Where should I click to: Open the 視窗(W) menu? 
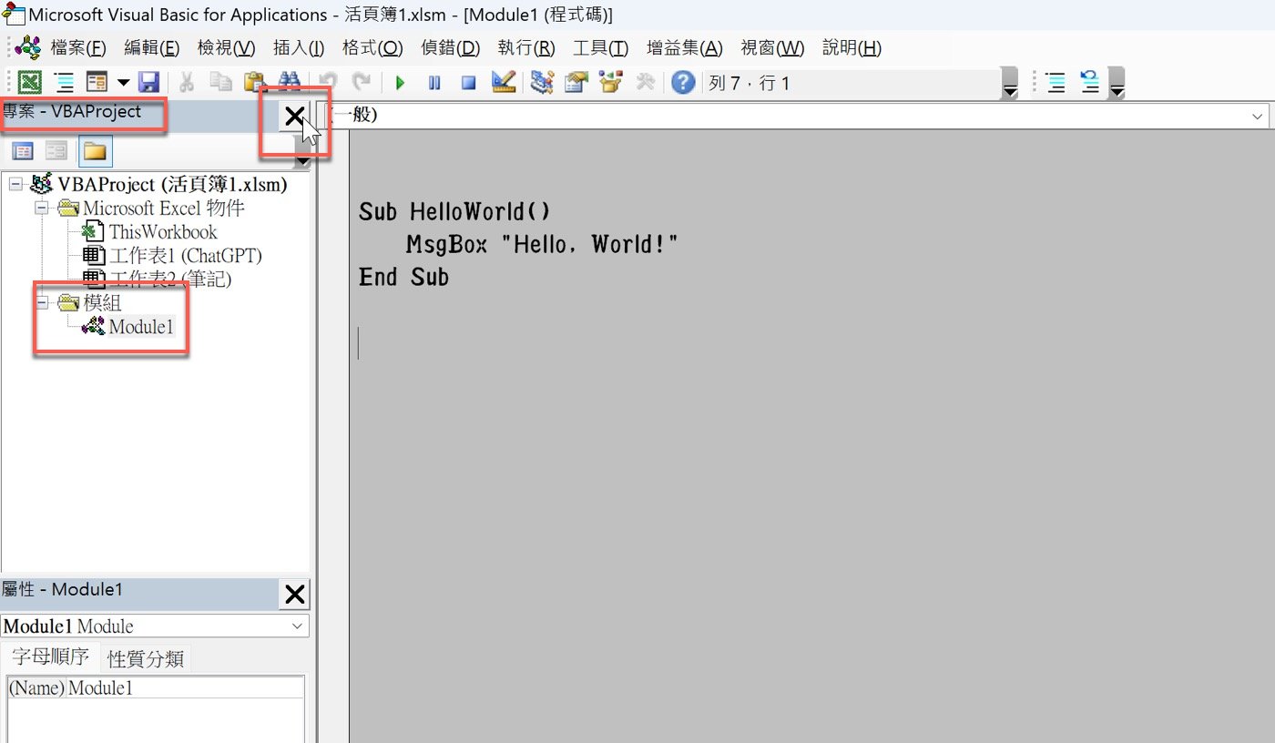click(x=772, y=47)
